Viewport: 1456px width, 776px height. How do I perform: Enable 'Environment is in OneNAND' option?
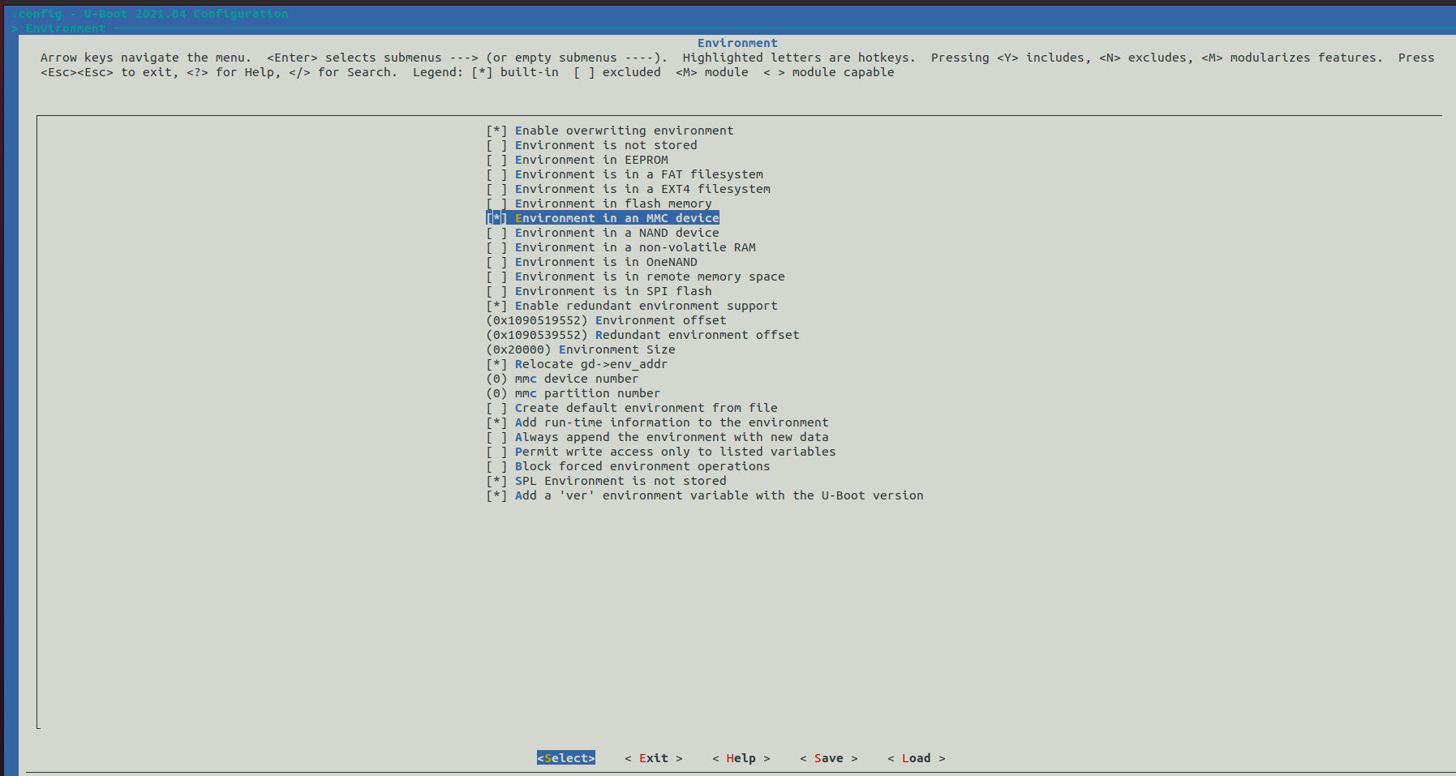[591, 262]
